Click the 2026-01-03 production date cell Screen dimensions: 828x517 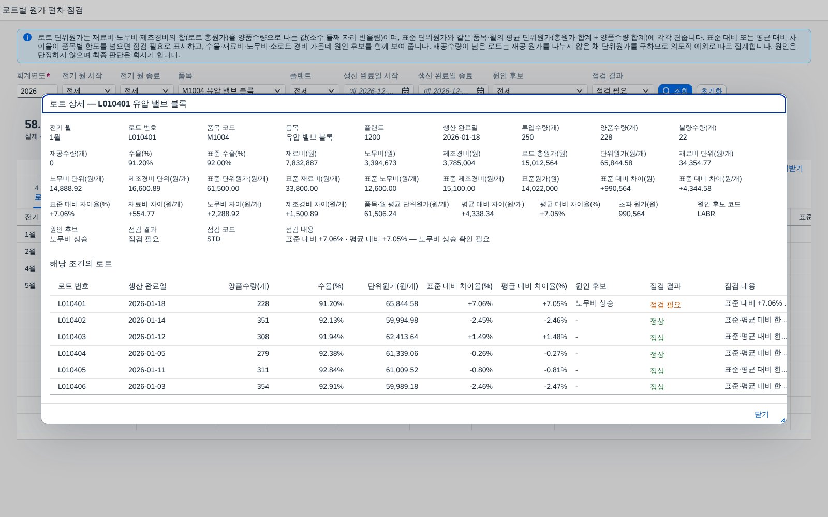(147, 386)
